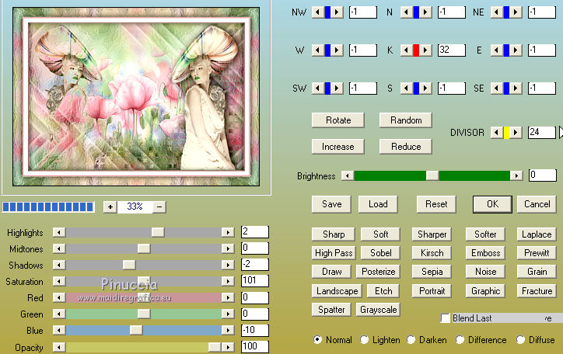Click the K center value field

tap(451, 50)
